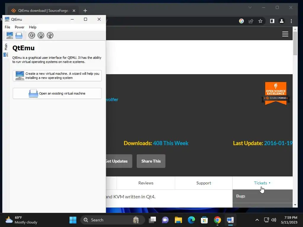This screenshot has width=303, height=227.
Task: Show hidden system tray icons
Action: (257, 220)
